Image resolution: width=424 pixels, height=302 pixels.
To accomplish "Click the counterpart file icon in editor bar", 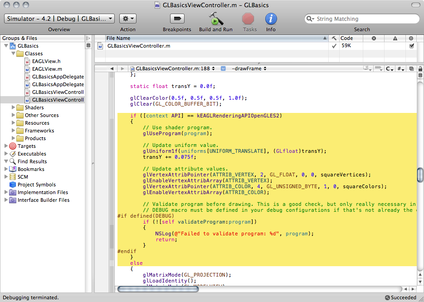I will click(x=411, y=68).
